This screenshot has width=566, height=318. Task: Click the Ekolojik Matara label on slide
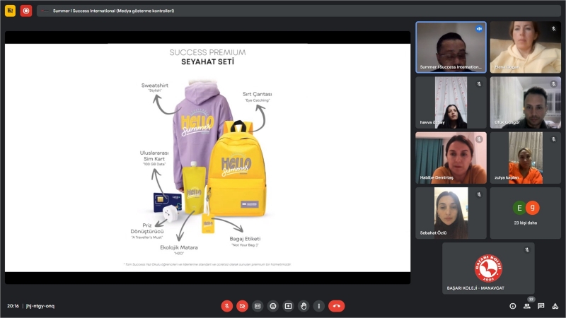pyautogui.click(x=179, y=248)
